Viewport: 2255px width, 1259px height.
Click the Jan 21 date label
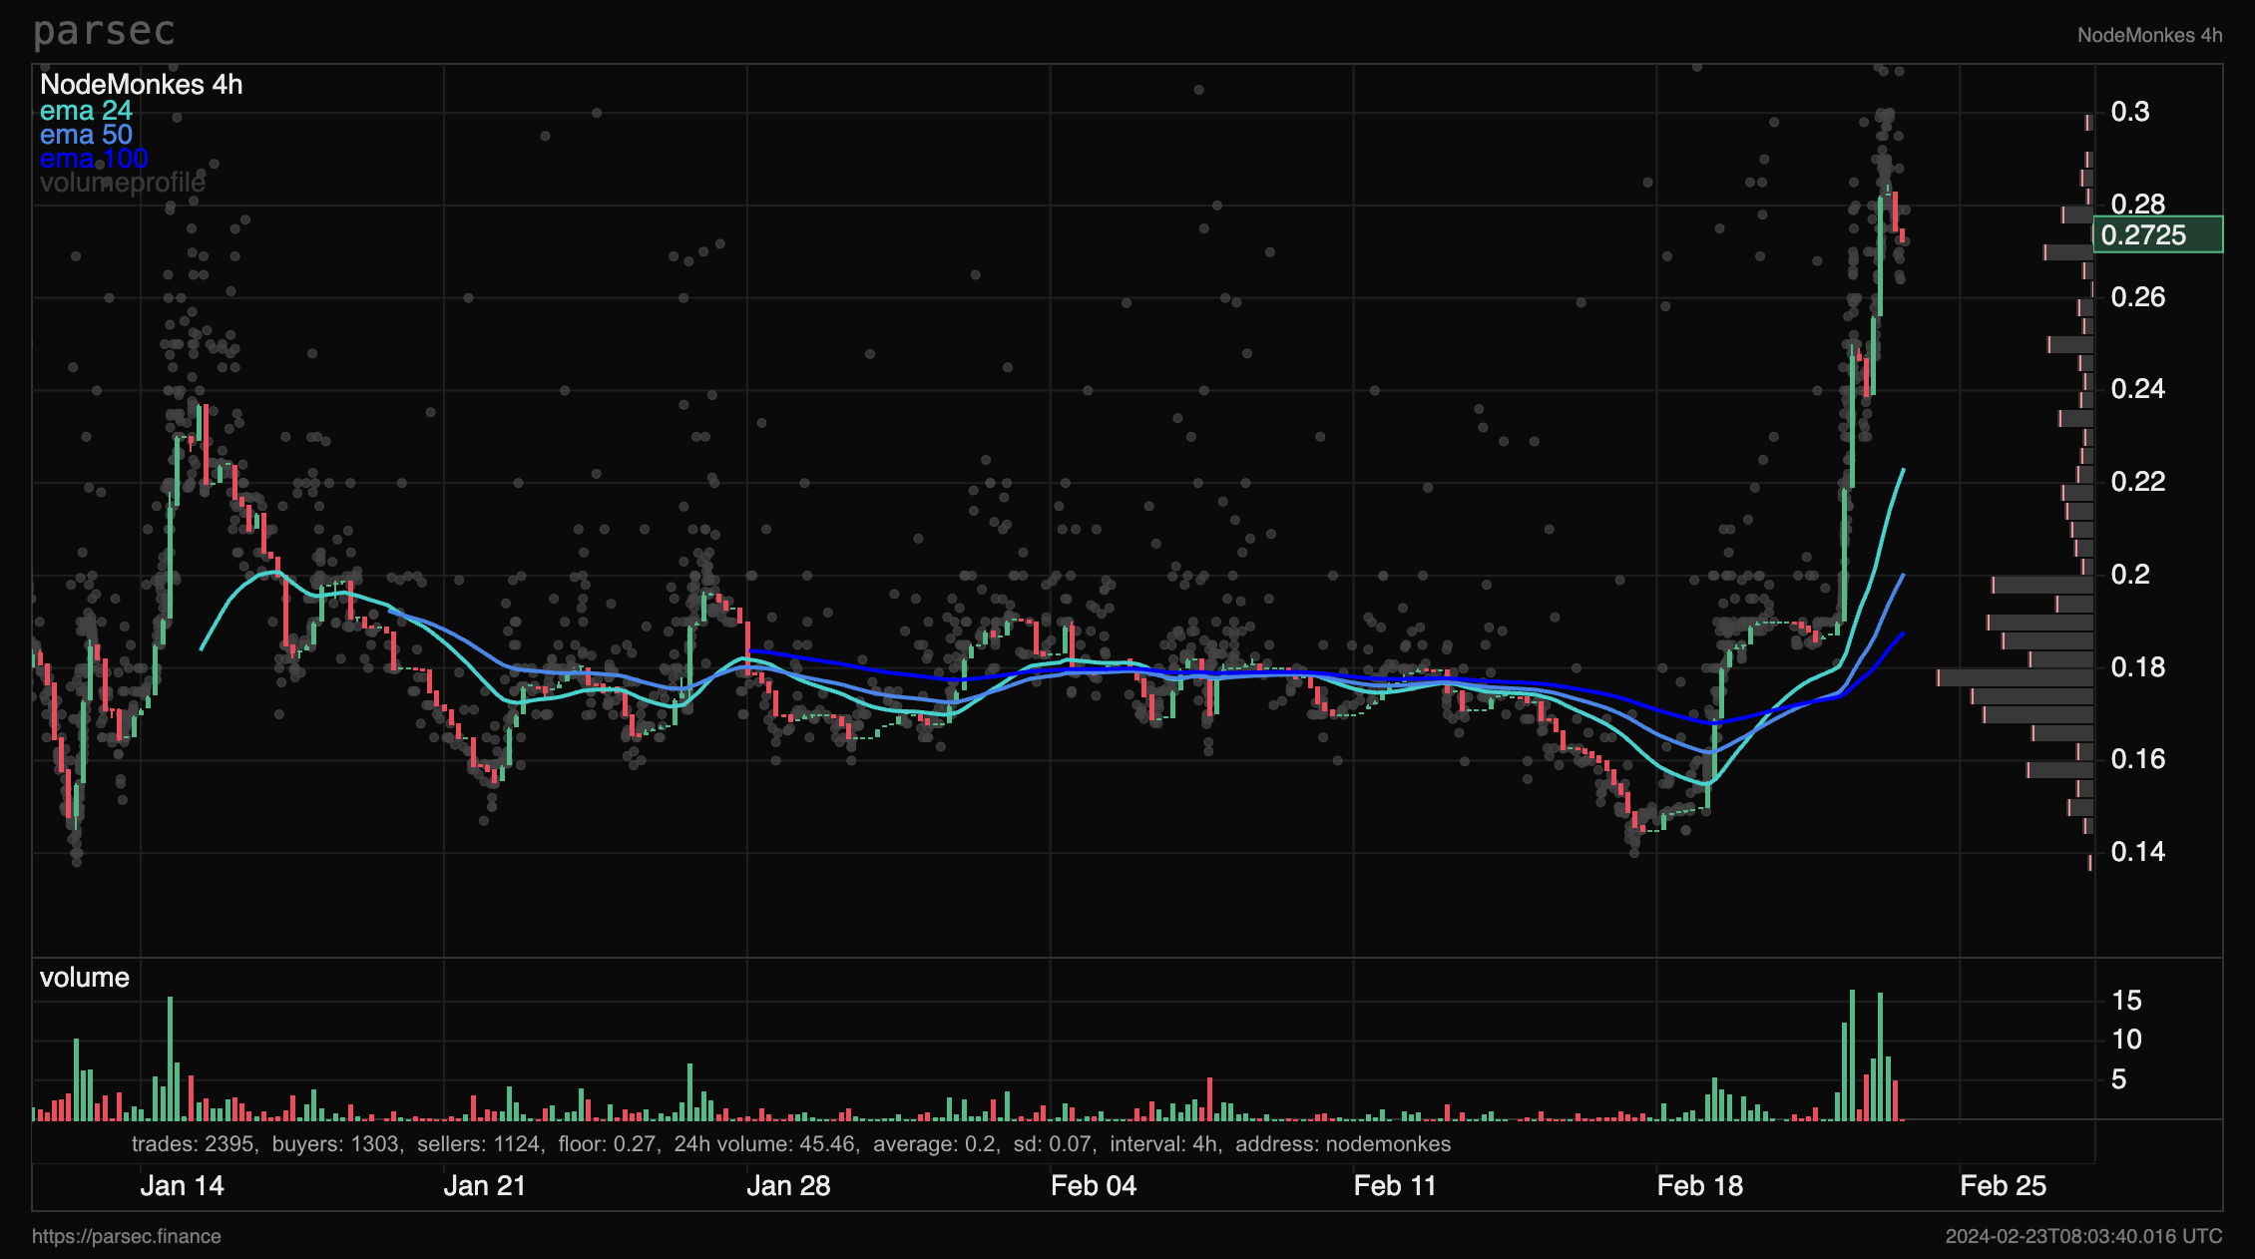tap(484, 1186)
